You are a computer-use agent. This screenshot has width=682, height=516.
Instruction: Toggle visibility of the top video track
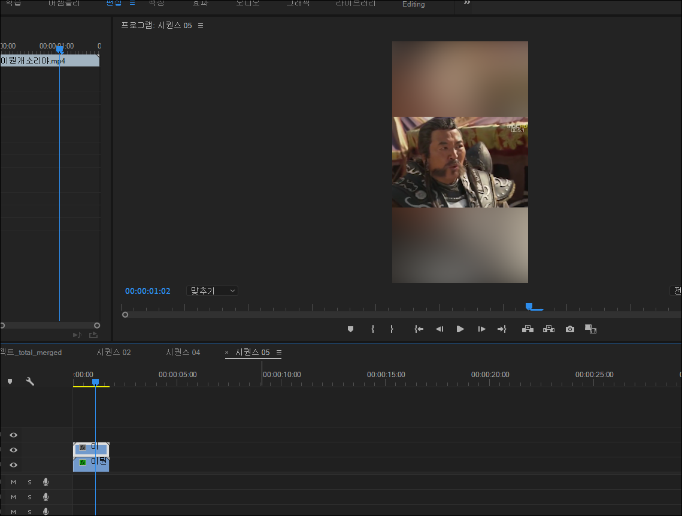pos(14,435)
